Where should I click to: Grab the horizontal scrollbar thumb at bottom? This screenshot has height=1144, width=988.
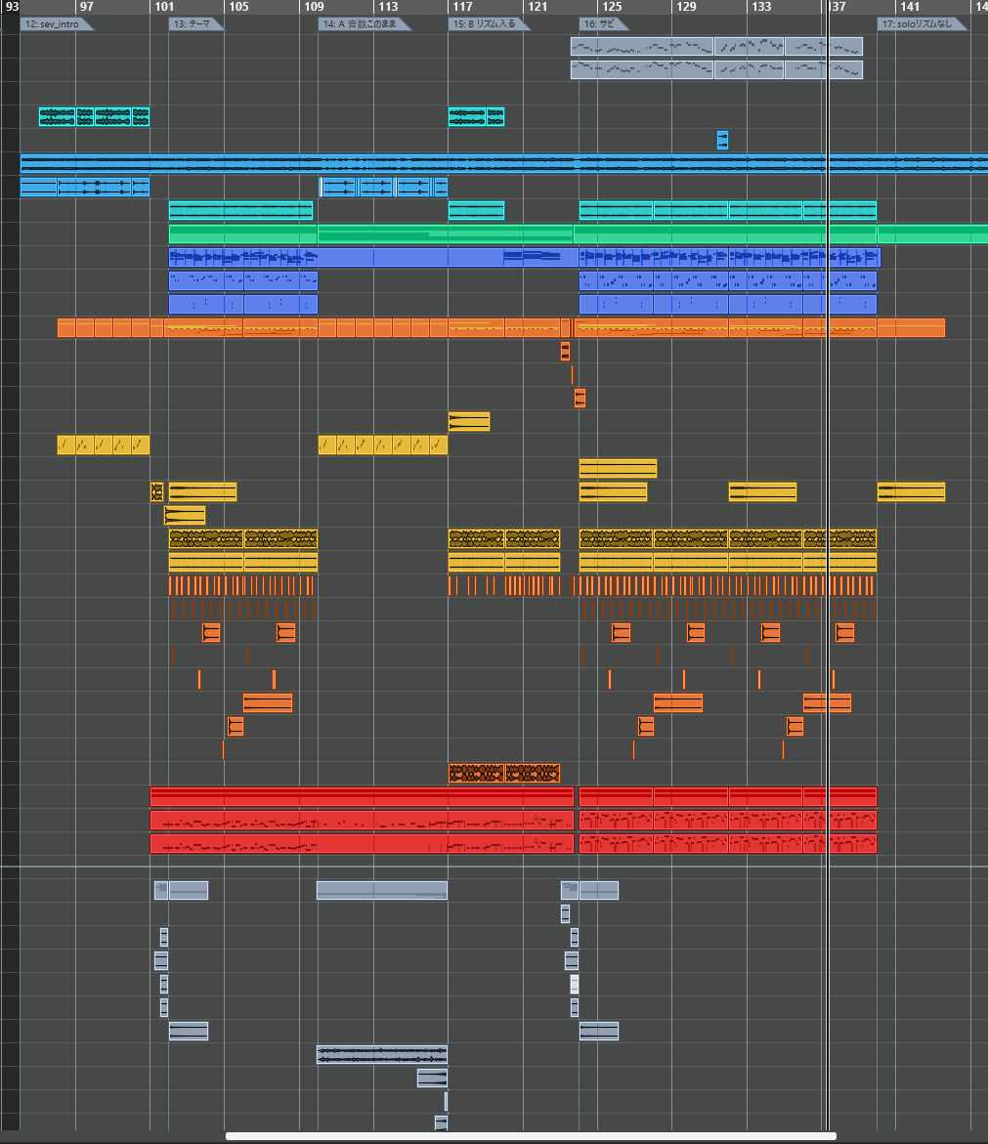(531, 1136)
